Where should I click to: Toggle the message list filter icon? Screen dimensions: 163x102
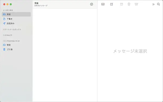[x=92, y=4]
